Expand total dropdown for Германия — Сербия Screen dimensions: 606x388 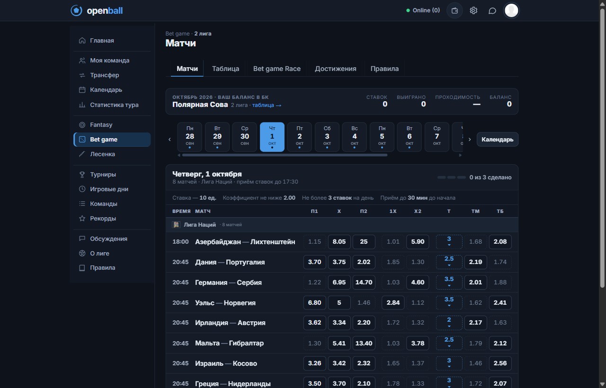tap(449, 282)
